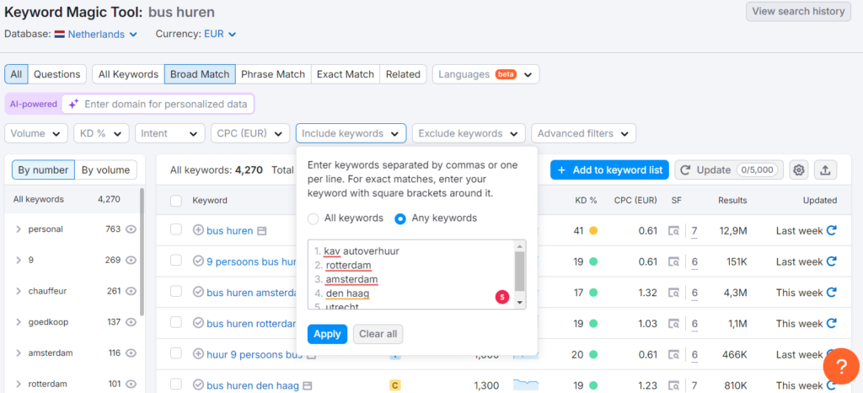Click plus icon beside huur 9 persoons bus

[198, 354]
